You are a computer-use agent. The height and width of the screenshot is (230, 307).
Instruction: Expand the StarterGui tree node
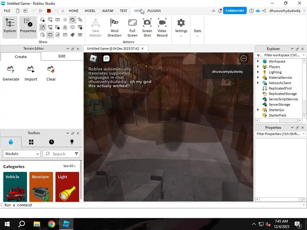coord(258,110)
